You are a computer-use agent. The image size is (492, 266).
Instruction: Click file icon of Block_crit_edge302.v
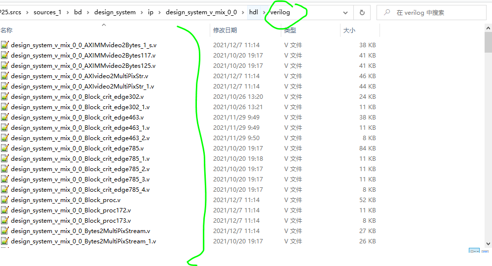(5, 96)
